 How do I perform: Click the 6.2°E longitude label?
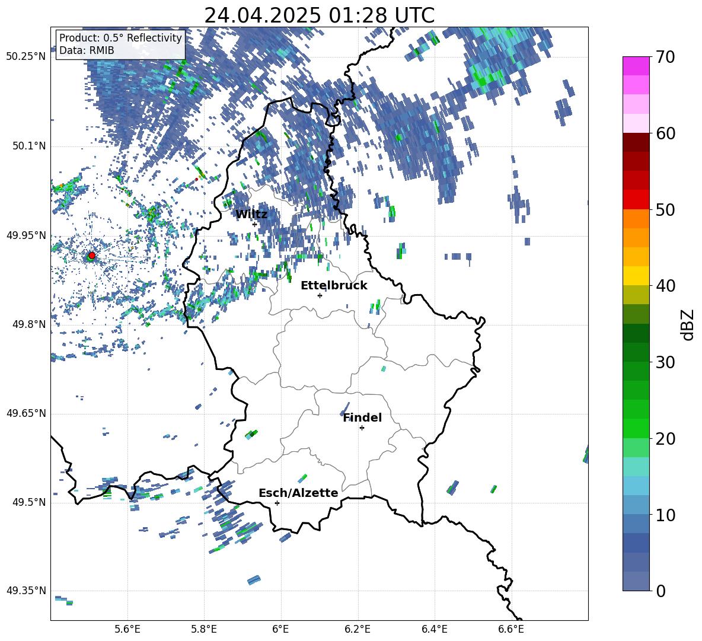click(358, 629)
